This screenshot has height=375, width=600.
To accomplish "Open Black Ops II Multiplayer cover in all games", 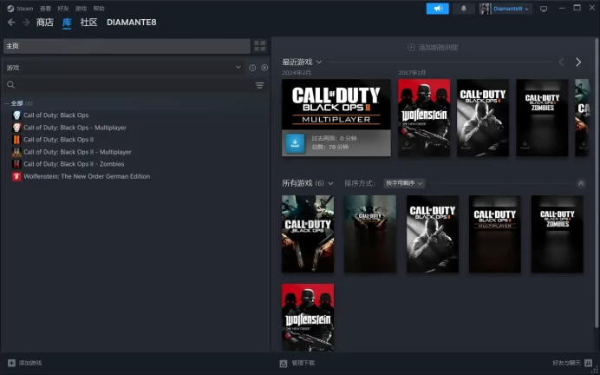I will 495,234.
